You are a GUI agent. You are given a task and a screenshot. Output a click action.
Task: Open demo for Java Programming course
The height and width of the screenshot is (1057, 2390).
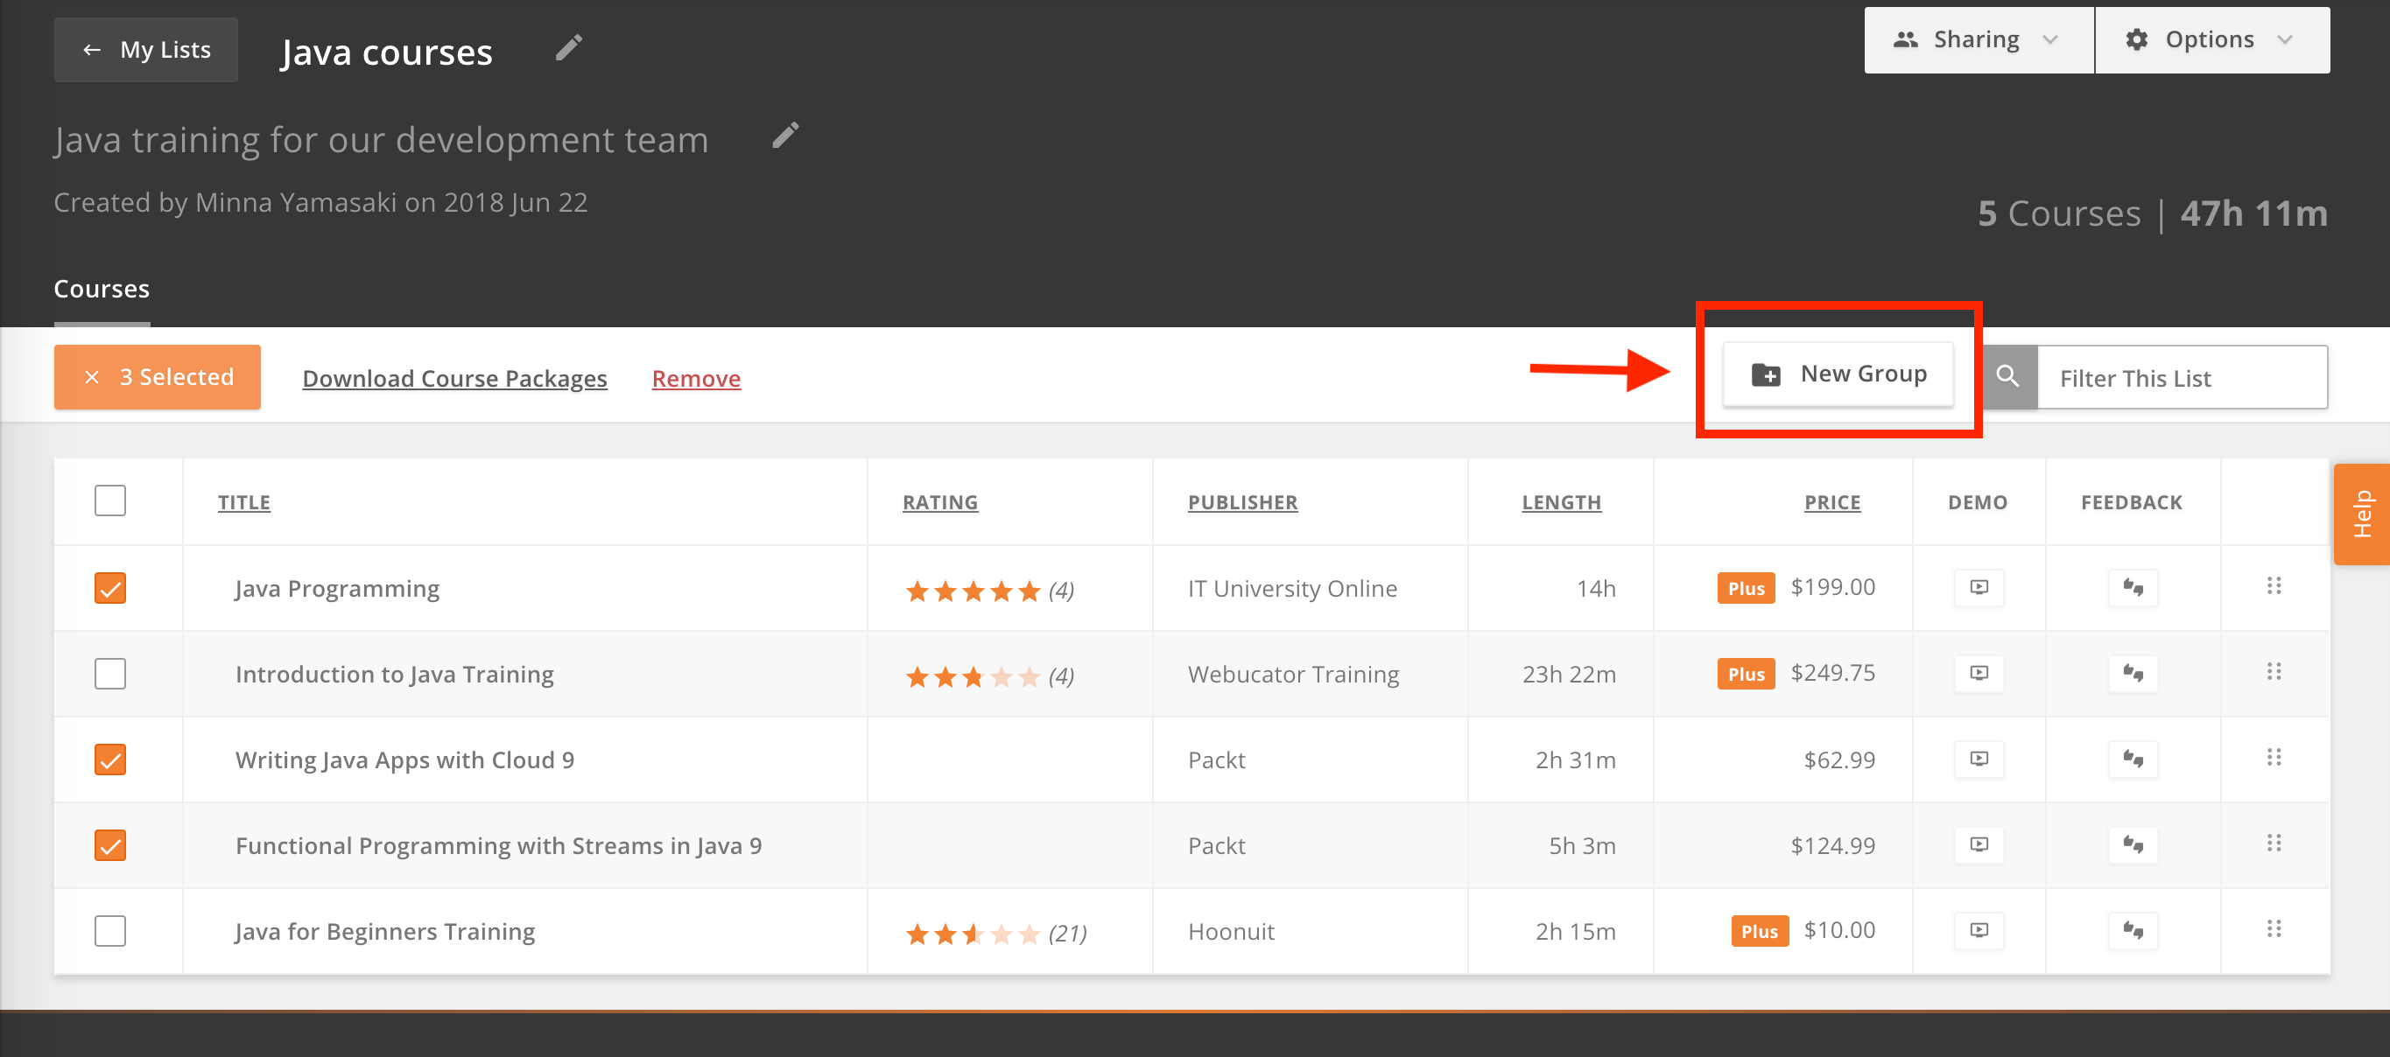[x=1978, y=588]
